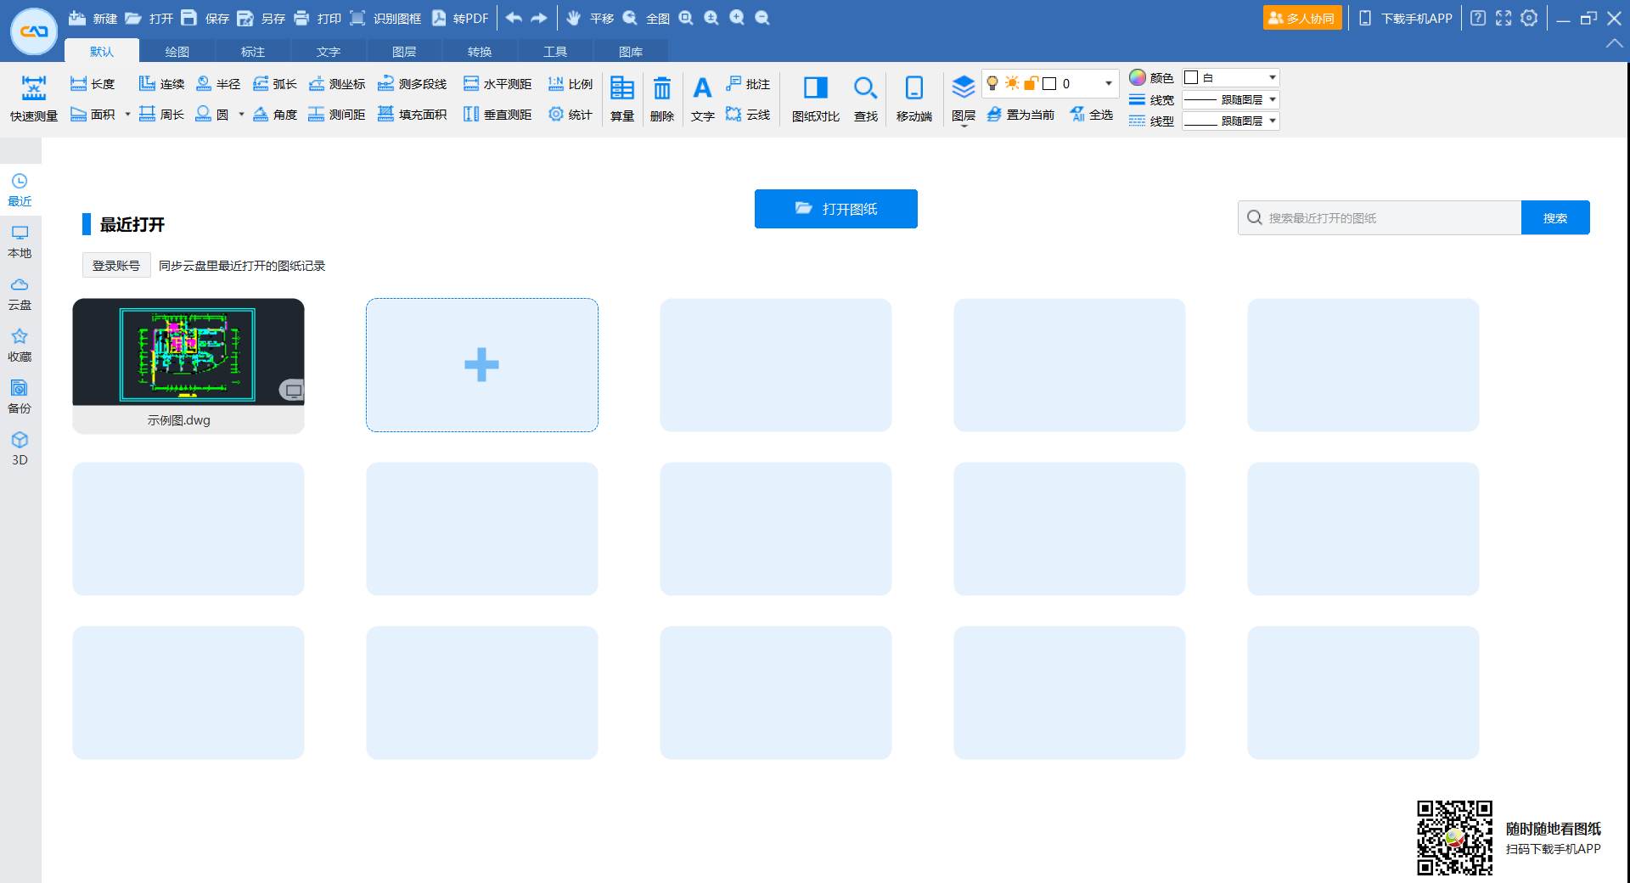Viewport: 1630px width, 883px height.
Task: Switch to the 工具 ribbon tab
Action: [x=555, y=52]
